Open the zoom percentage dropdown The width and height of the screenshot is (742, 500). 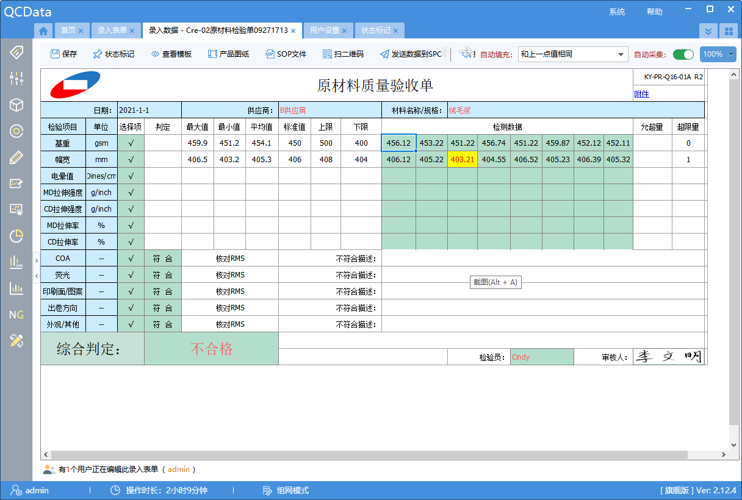click(x=718, y=54)
